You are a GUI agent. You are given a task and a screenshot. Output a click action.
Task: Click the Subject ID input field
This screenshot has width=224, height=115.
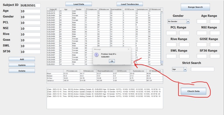pos(30,6)
